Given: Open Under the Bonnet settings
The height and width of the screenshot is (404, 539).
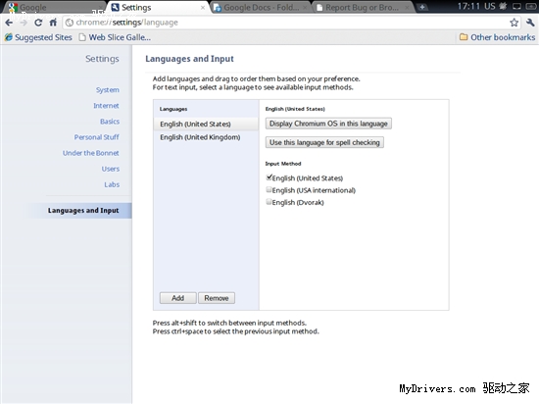Looking at the screenshot, I should (91, 153).
